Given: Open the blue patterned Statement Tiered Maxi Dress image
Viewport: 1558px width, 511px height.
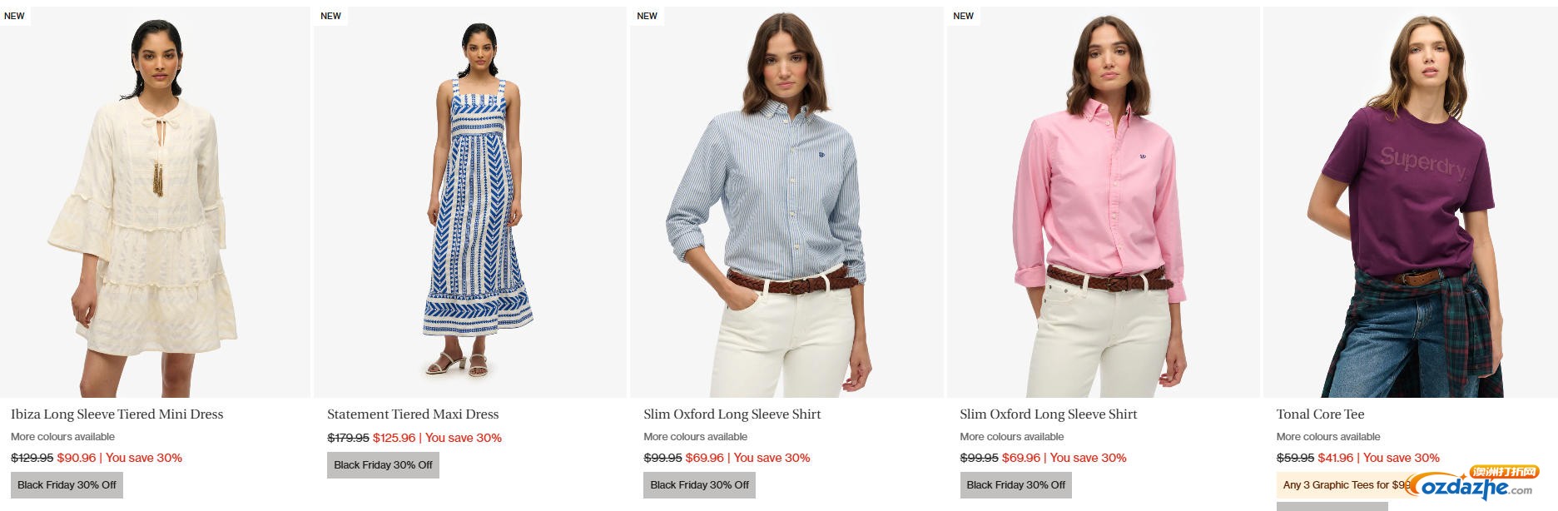Looking at the screenshot, I should click(x=470, y=202).
